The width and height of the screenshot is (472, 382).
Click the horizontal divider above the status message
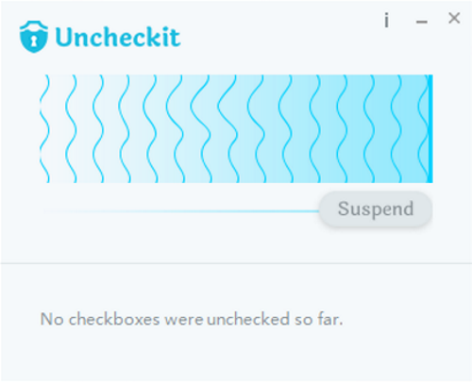(x=236, y=263)
